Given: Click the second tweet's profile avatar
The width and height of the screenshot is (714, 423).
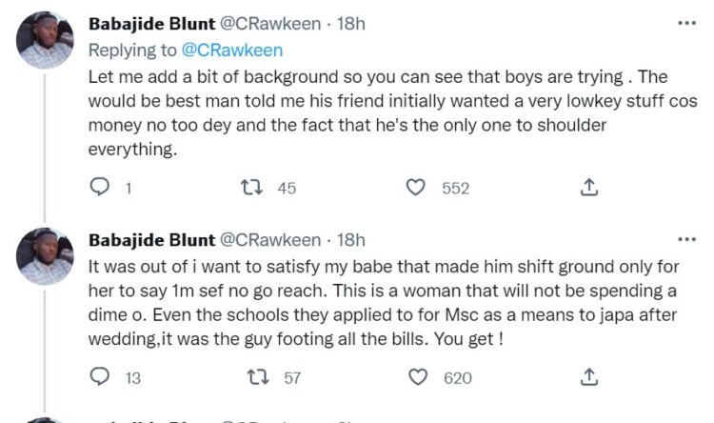Looking at the screenshot, I should coord(45,256).
